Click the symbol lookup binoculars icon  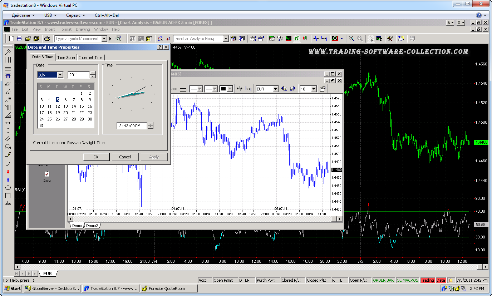point(118,39)
